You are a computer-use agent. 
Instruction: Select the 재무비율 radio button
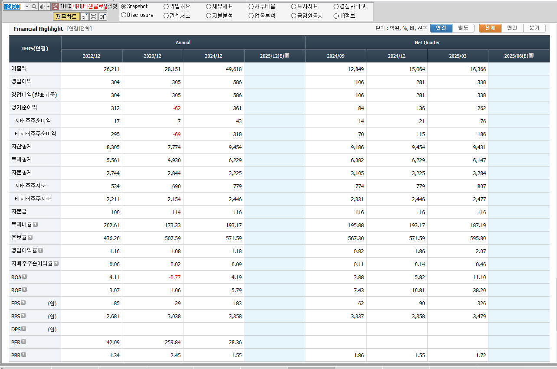[x=251, y=7]
